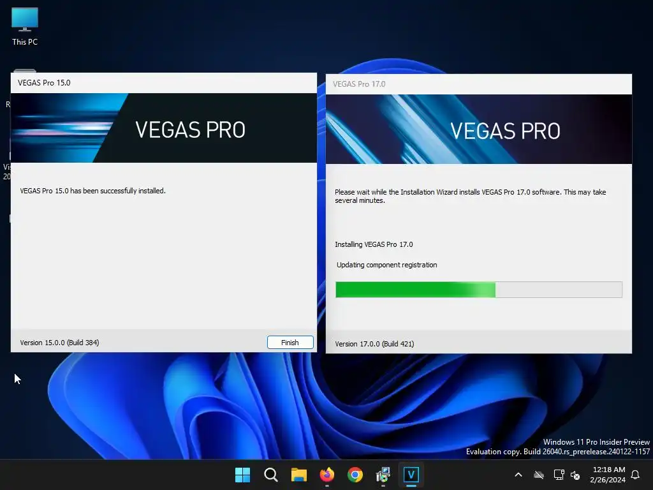653x490 pixels.
Task: Click the 'Please wait while the Installation Wizard' text
Action: pyautogui.click(x=470, y=197)
